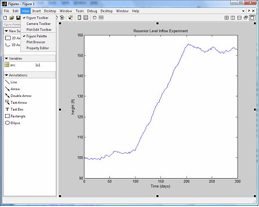Open the Edit menu
This screenshot has width=259, height=207.
(x=15, y=11)
